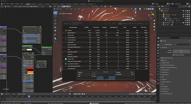Open the File menu

(x=4, y=4)
